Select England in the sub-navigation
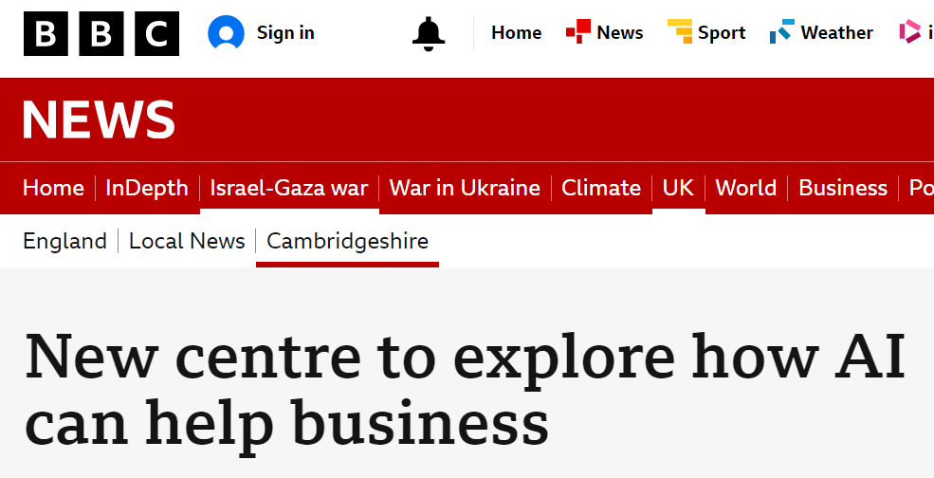This screenshot has height=478, width=934. 64,241
